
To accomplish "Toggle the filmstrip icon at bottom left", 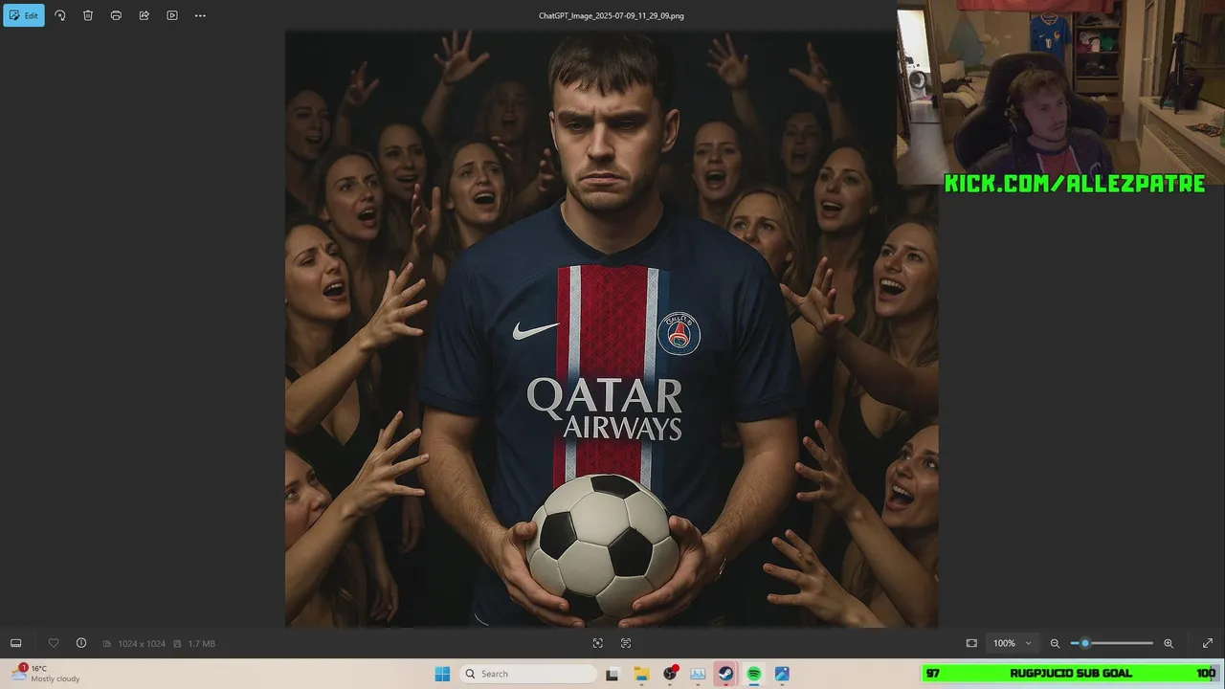I will pos(15,643).
